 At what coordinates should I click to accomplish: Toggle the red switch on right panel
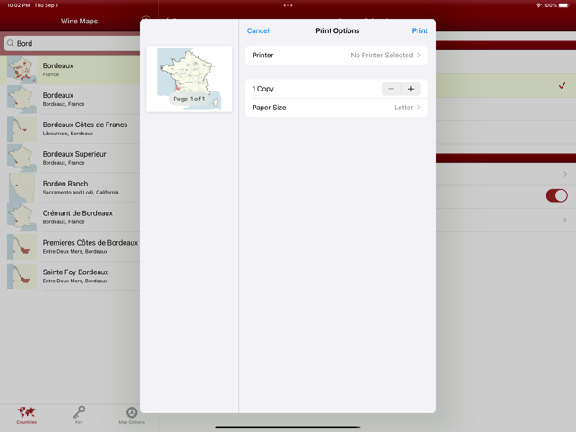(556, 195)
